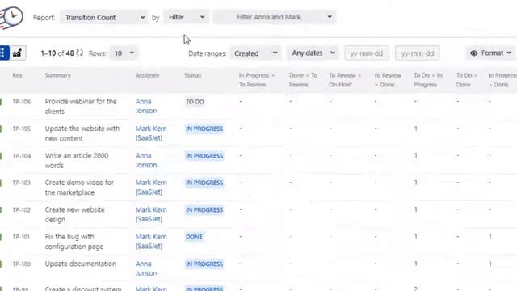Click '1-10 of 48' pagination text
This screenshot has height=291, width=517.
(x=57, y=53)
